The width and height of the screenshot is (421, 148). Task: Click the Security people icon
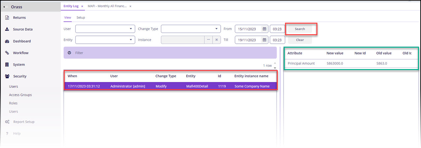click(7, 76)
